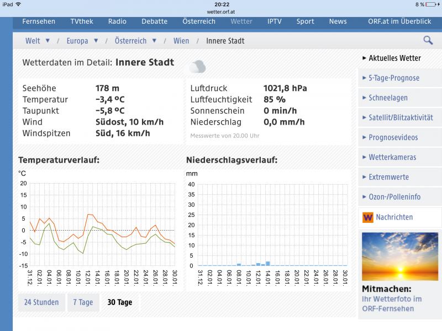Click arrow icon beside Wetterkameras
The image size is (442, 331).
click(x=364, y=157)
